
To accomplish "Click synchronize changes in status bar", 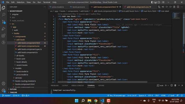I will (16, 95).
